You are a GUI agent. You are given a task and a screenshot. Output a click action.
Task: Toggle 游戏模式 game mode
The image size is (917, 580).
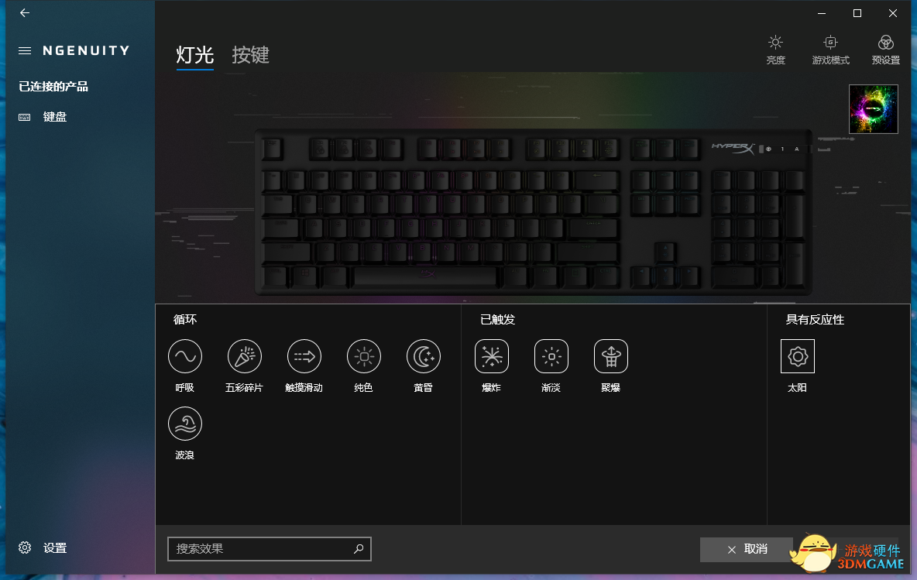(830, 49)
